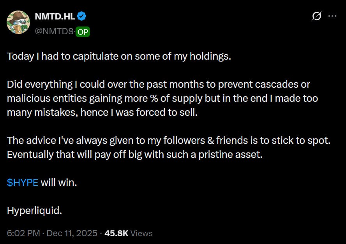The height and width of the screenshot is (244, 346).
Task: Click the Dec 11, 2025 date
Action: pos(72,233)
